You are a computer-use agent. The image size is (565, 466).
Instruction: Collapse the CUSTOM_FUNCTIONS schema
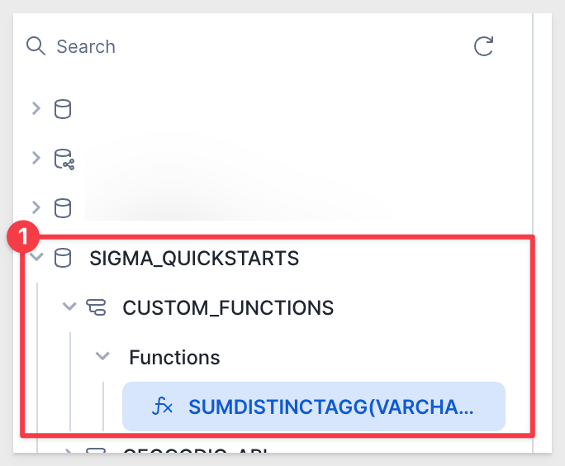[69, 307]
